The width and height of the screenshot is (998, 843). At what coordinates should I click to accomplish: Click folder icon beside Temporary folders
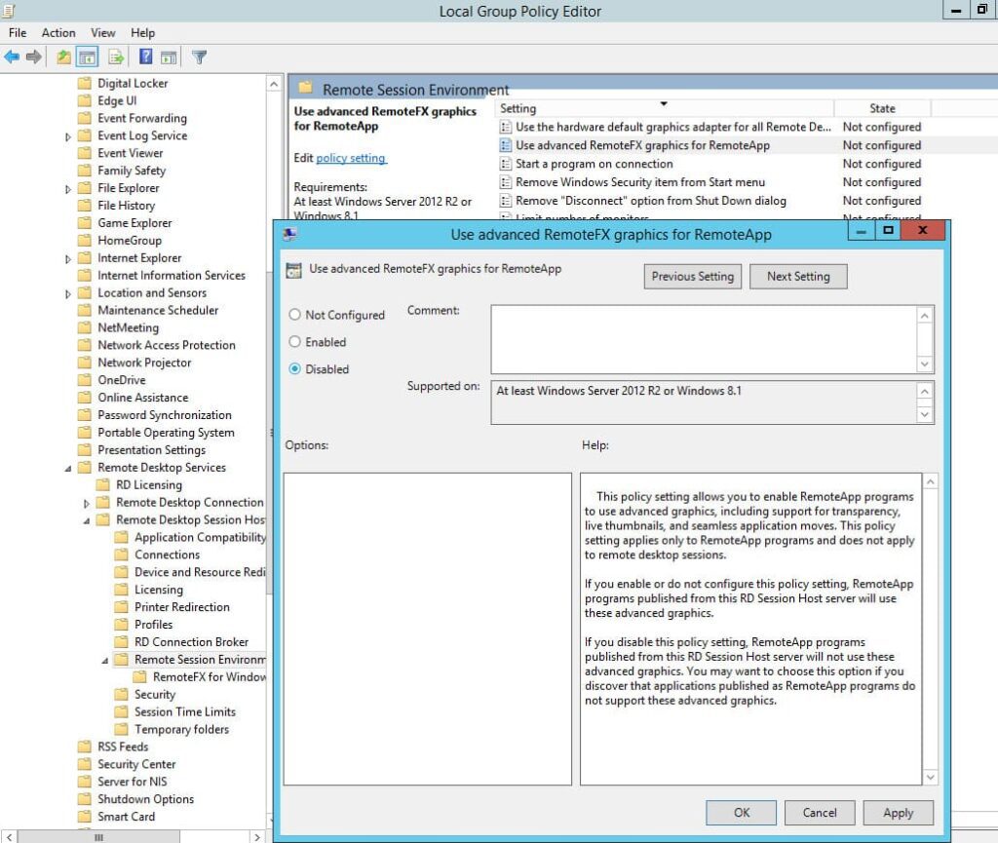121,730
